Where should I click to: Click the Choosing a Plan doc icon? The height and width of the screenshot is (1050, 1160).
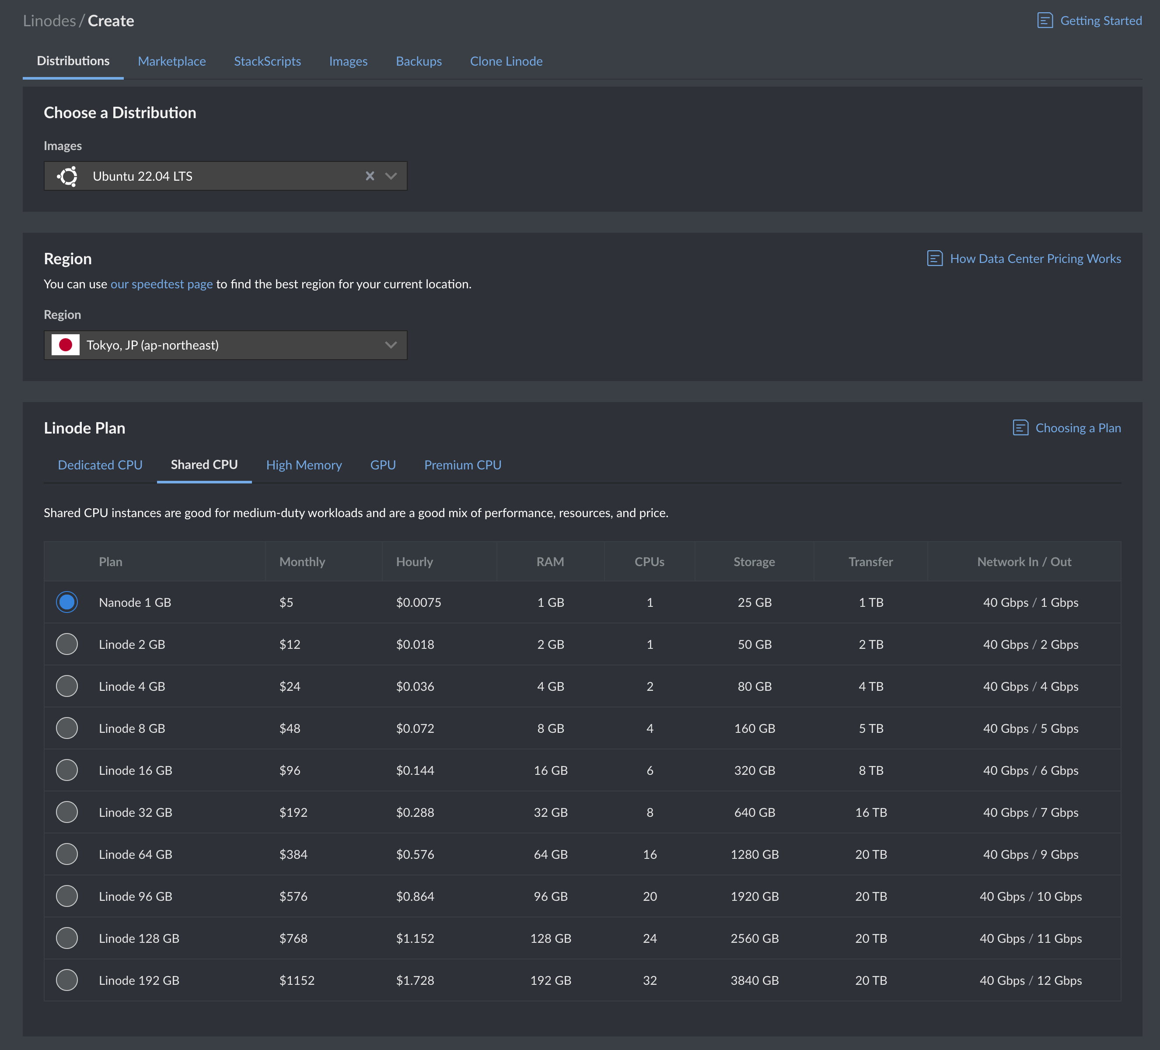[x=1020, y=428]
